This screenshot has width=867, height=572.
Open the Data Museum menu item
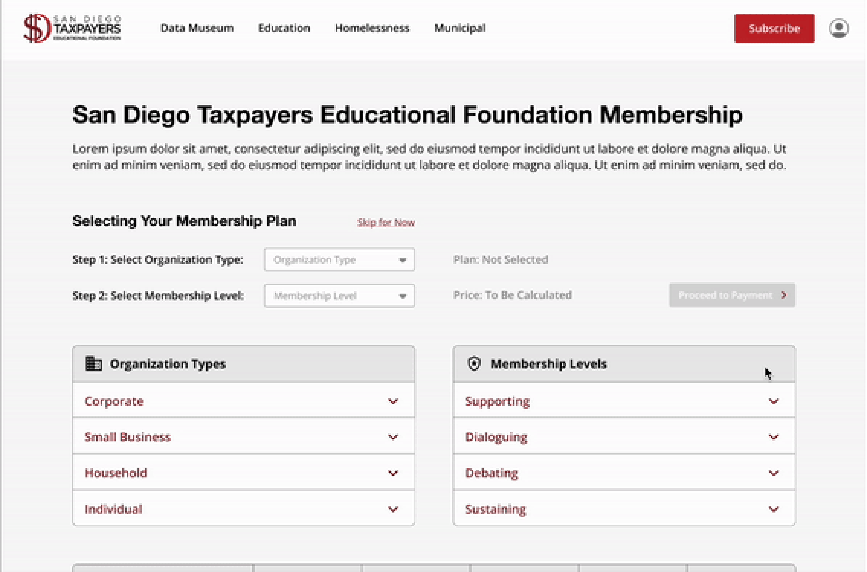tap(197, 28)
